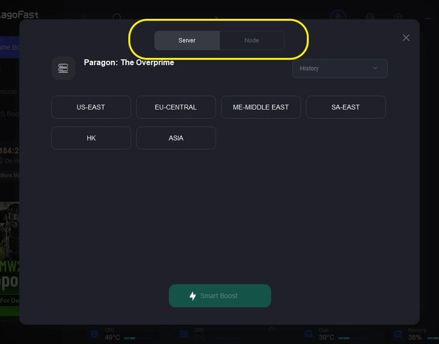
Task: Expand status bar with up chevron
Action: click(271, 329)
